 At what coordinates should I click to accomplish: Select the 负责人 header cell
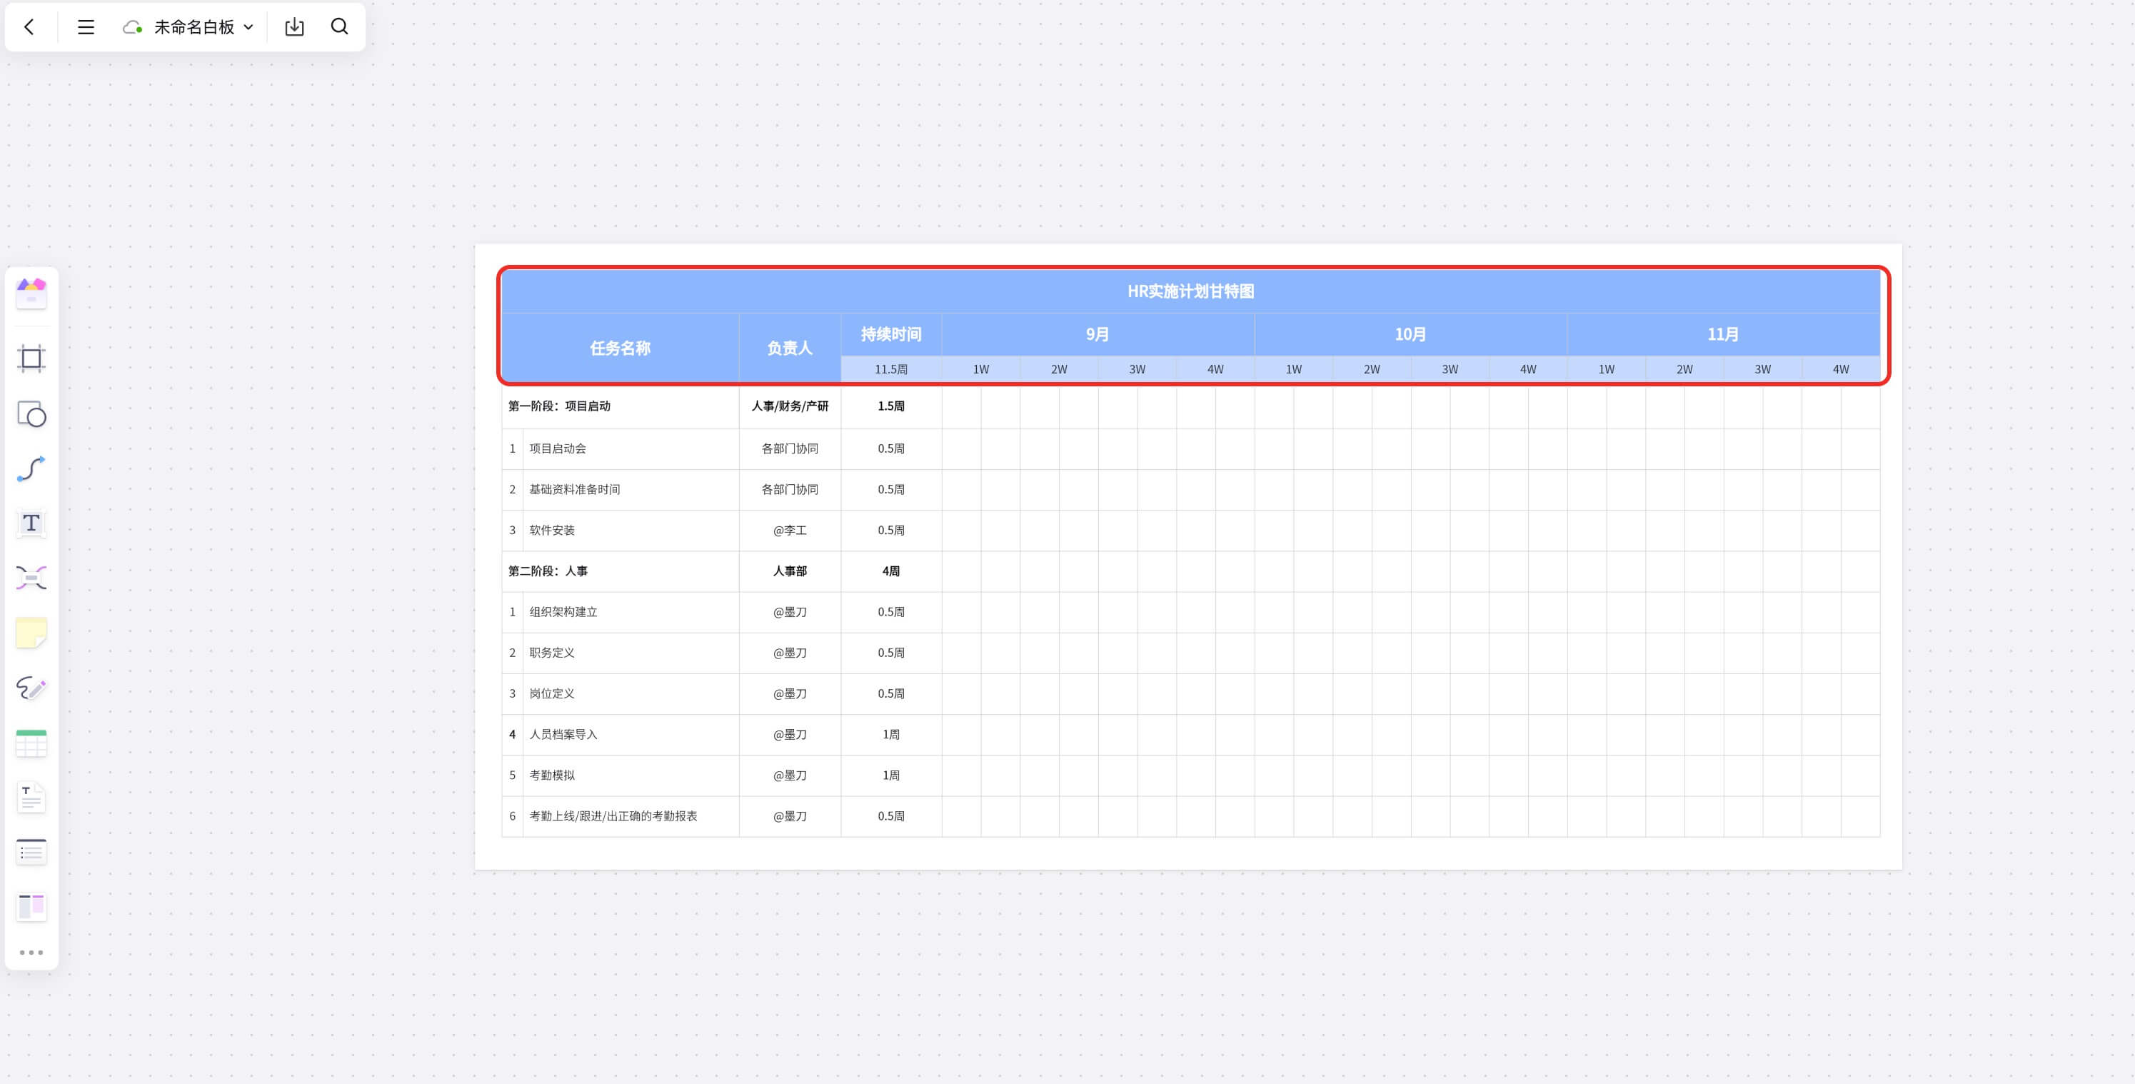point(790,348)
